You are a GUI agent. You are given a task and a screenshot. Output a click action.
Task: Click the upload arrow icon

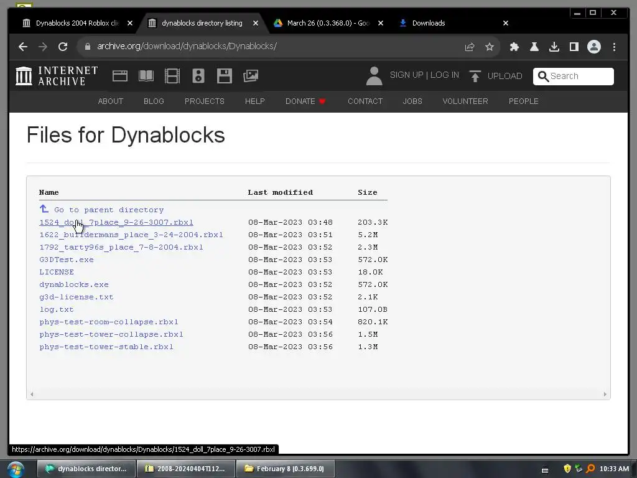click(x=475, y=76)
